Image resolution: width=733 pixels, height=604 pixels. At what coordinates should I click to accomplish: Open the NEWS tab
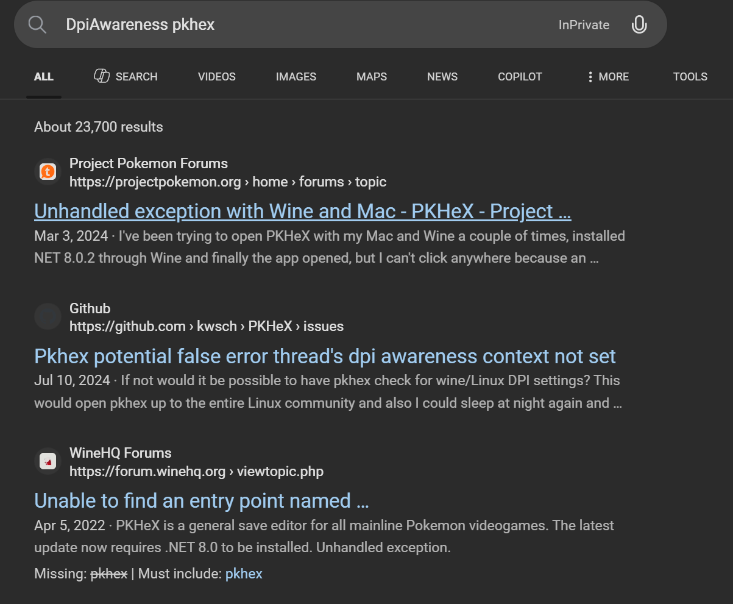coord(442,77)
